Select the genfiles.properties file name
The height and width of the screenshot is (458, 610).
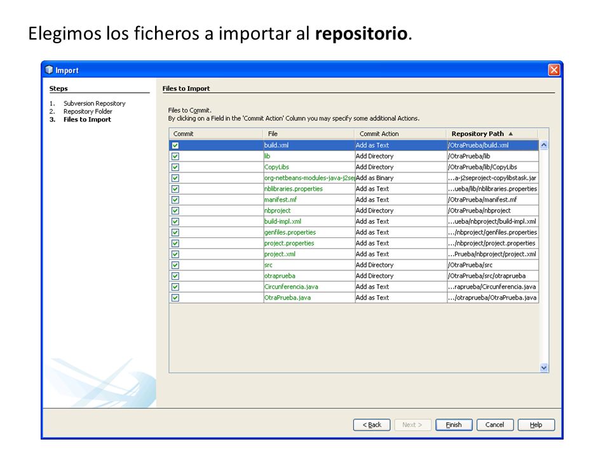pos(290,233)
